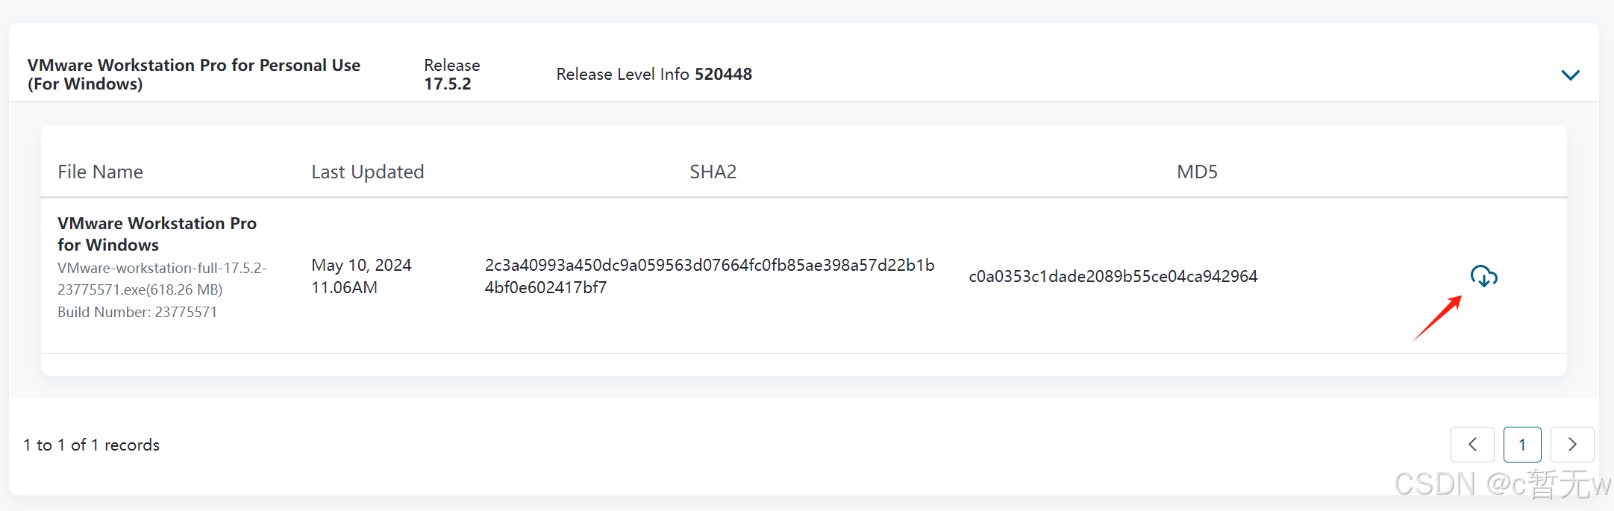Select page 1 in pagination

pyautogui.click(x=1522, y=445)
